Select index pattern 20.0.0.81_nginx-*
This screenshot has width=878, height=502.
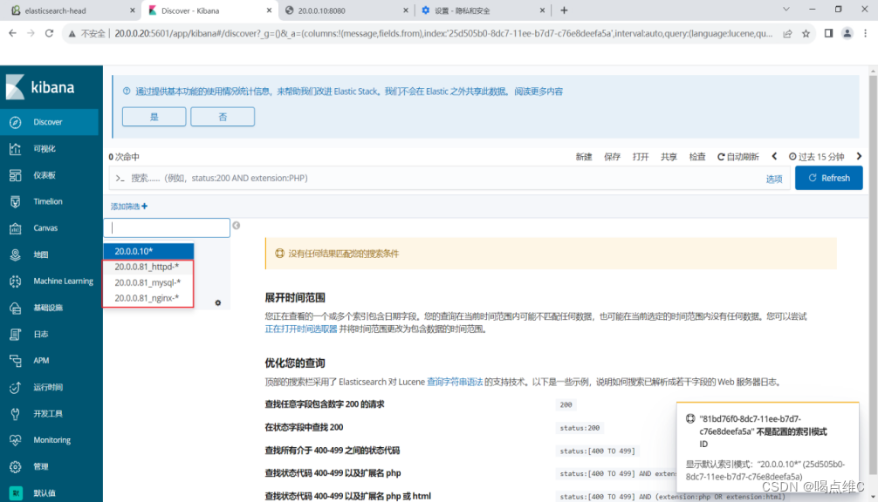tap(149, 298)
